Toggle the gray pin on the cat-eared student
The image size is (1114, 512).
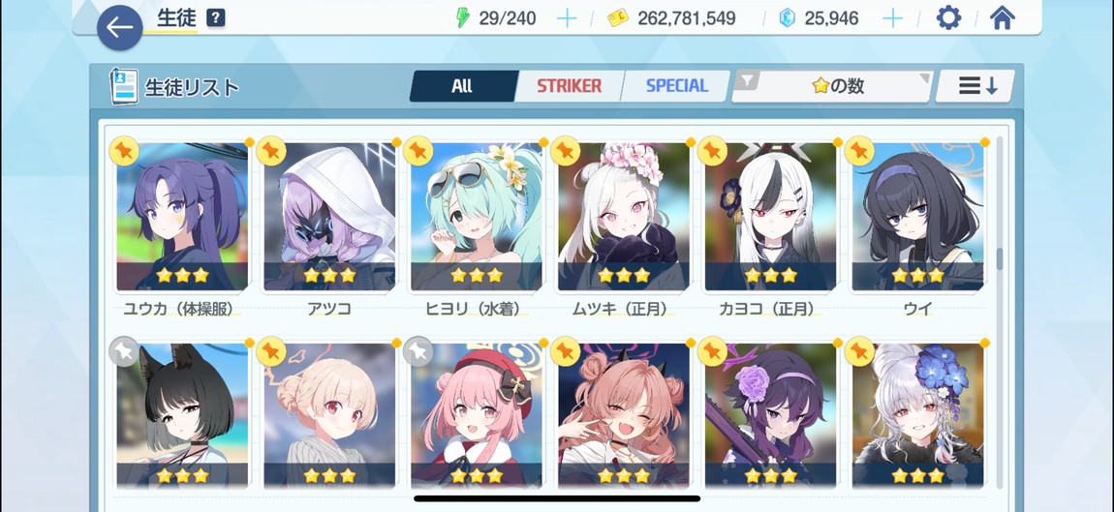click(x=124, y=351)
